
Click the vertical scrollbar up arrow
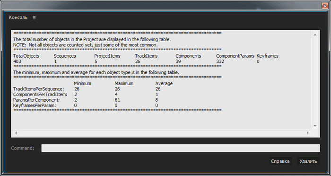point(315,35)
